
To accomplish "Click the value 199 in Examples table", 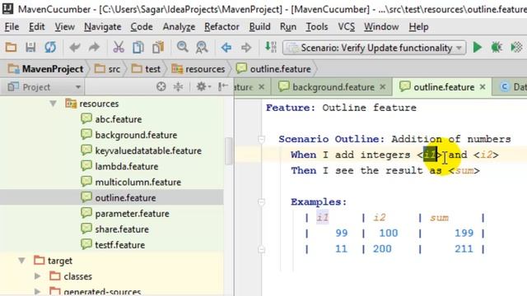I will click(x=464, y=233).
